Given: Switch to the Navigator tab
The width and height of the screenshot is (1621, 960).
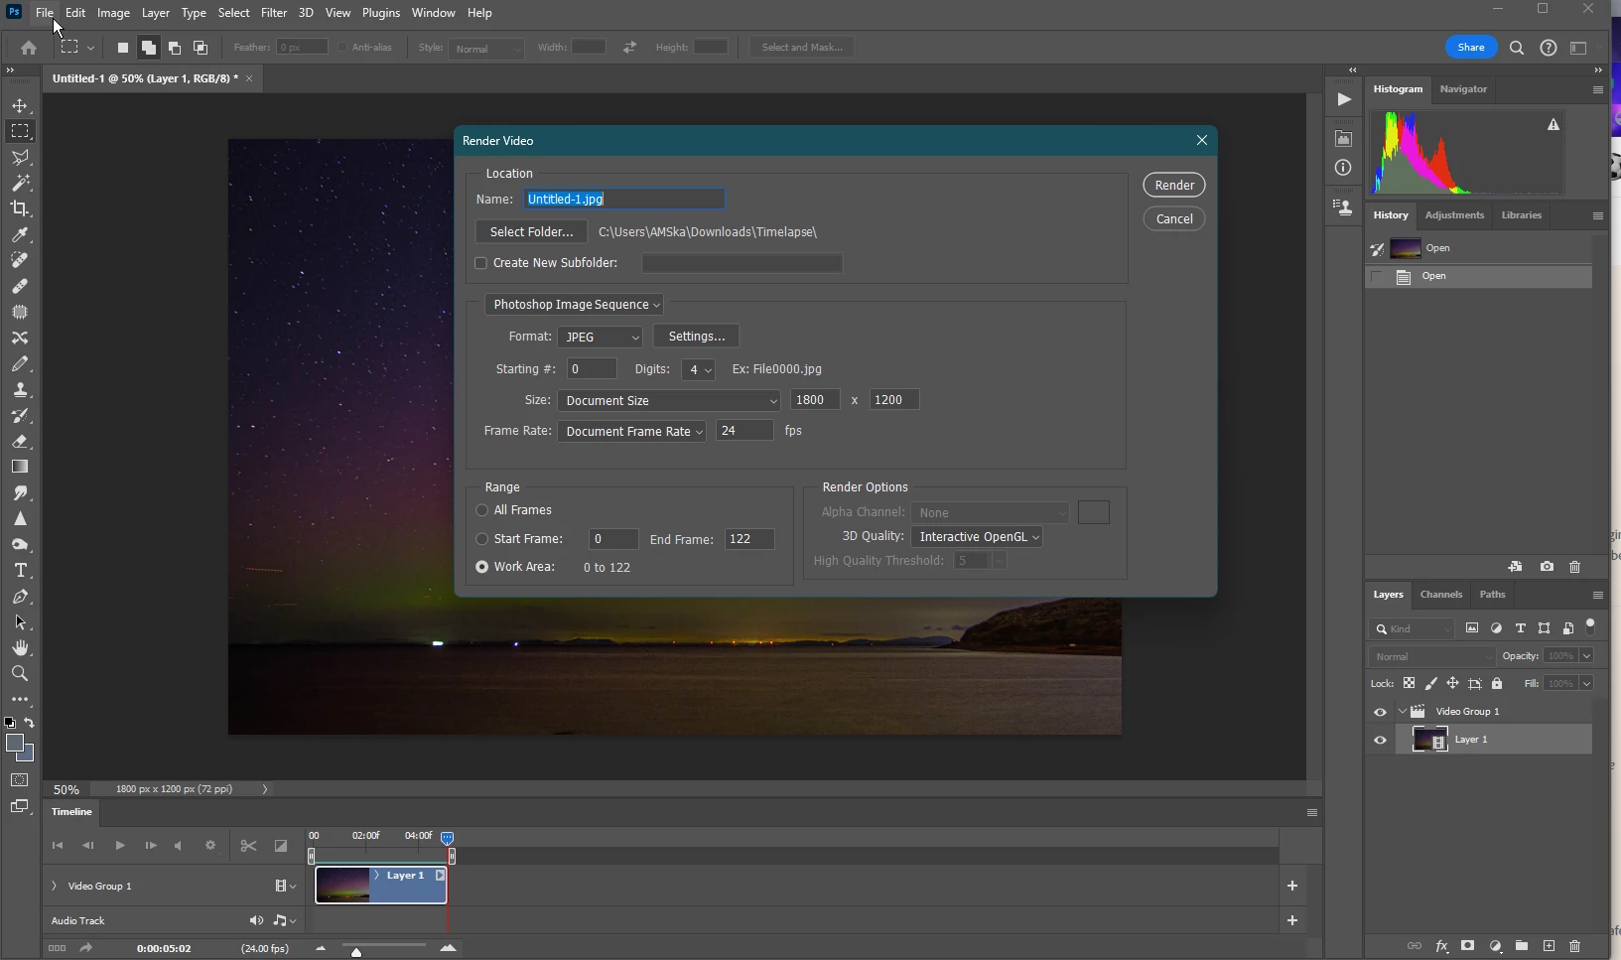Looking at the screenshot, I should [1463, 89].
